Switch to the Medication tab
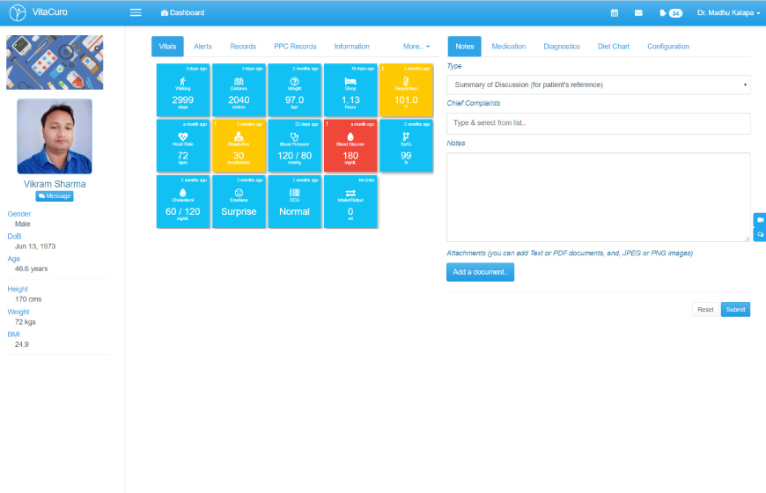Image resolution: width=766 pixels, height=493 pixels. (508, 47)
